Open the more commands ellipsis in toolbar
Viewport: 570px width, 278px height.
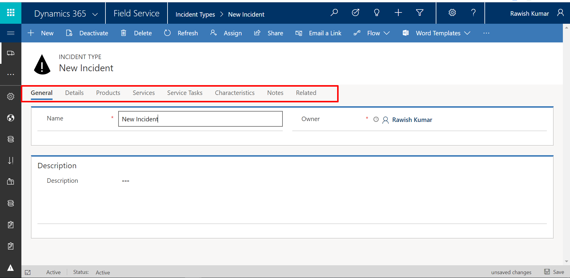coord(486,33)
